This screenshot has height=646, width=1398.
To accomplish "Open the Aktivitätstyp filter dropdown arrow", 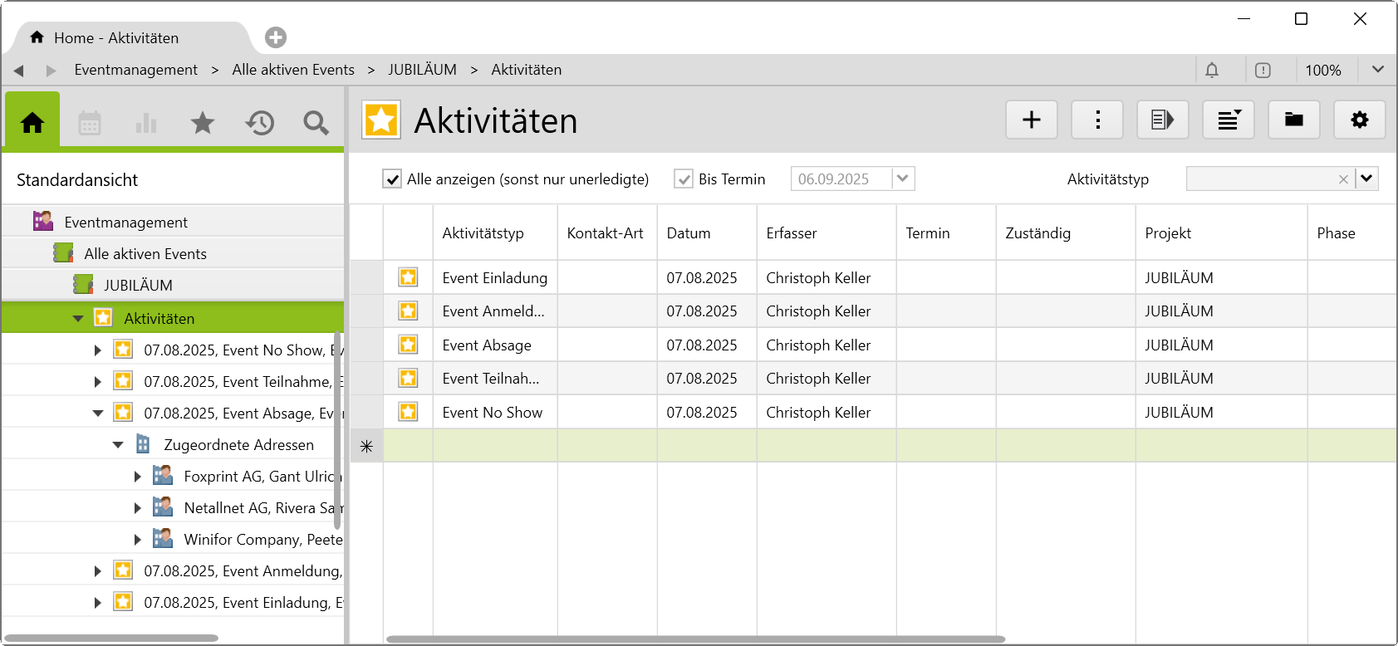I will 1366,178.
